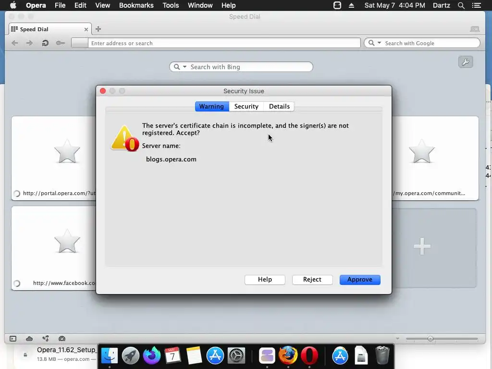
Task: Click the Forward navigation arrow
Action: pos(29,43)
